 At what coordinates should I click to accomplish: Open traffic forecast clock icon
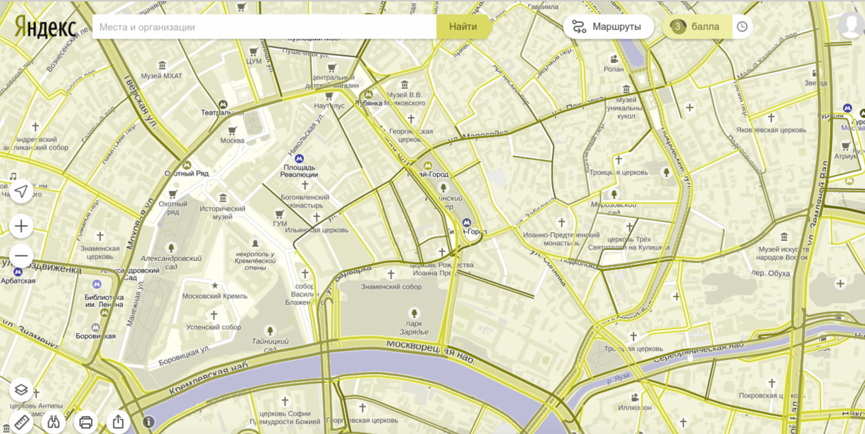point(742,27)
